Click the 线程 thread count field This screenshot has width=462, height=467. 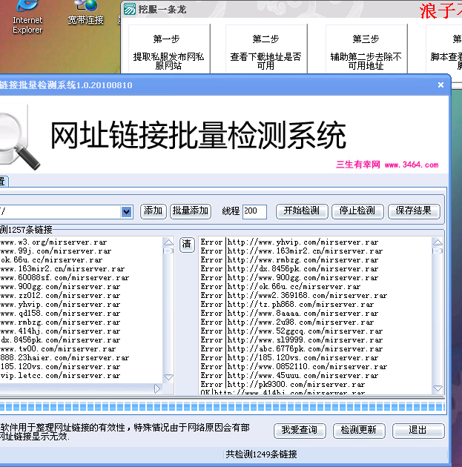254,211
